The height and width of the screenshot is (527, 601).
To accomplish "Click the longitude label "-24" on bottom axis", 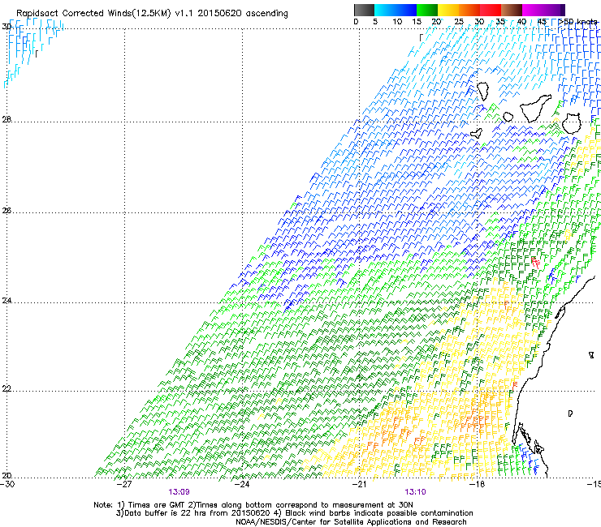I will [x=242, y=485].
